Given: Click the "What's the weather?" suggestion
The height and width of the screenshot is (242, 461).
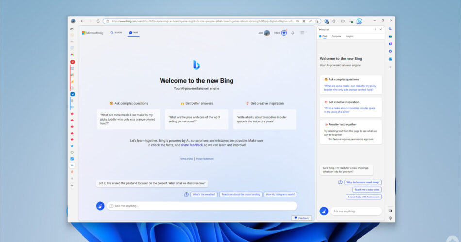Looking at the screenshot, I should coord(204,194).
